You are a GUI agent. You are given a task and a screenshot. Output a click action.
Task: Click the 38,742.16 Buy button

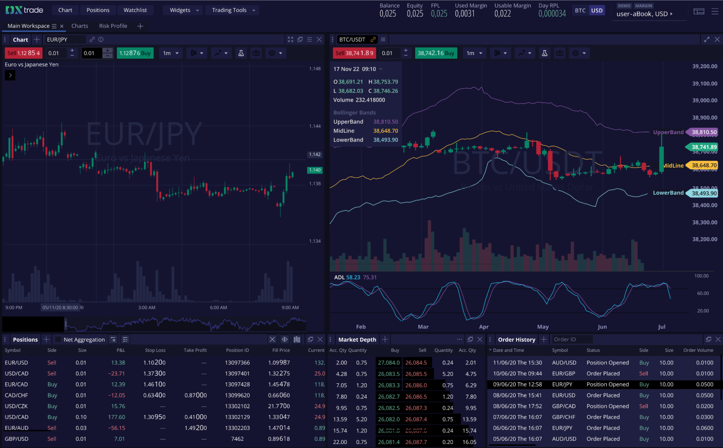pyautogui.click(x=436, y=53)
